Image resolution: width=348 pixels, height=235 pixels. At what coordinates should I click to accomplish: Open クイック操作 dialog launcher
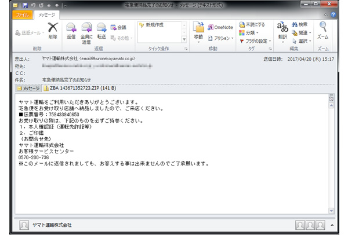(x=186, y=49)
